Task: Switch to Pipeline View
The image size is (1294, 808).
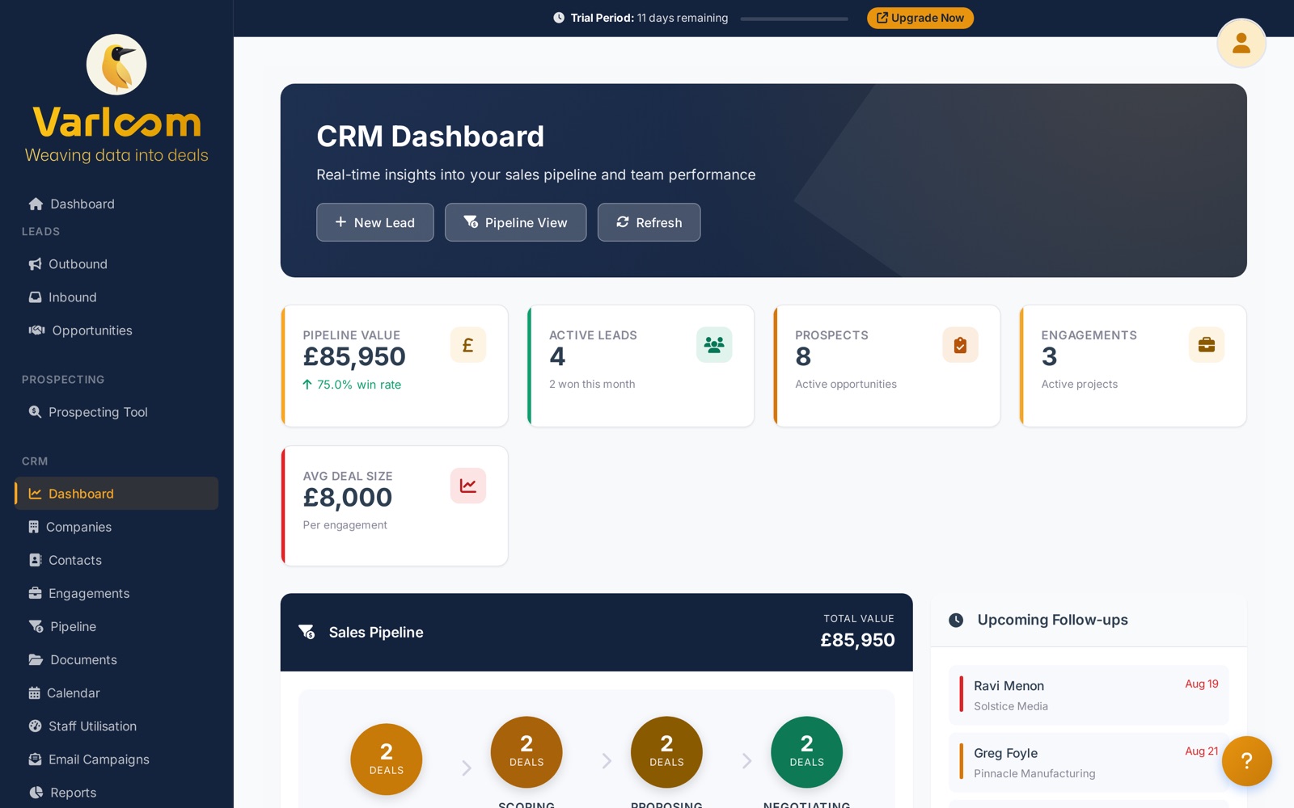Action: tap(515, 222)
